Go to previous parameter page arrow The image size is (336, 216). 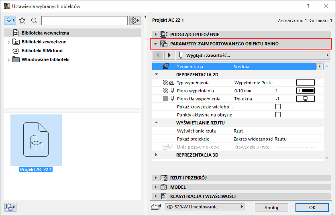158,55
